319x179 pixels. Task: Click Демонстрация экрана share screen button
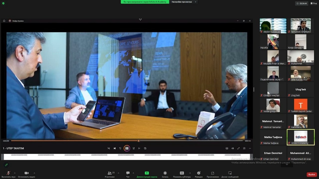pyautogui.click(x=147, y=174)
